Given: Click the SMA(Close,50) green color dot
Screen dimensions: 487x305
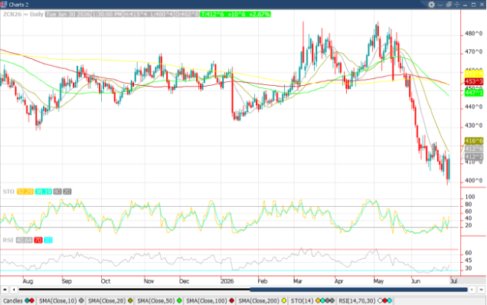Looking at the screenshot, I should pos(179,300).
